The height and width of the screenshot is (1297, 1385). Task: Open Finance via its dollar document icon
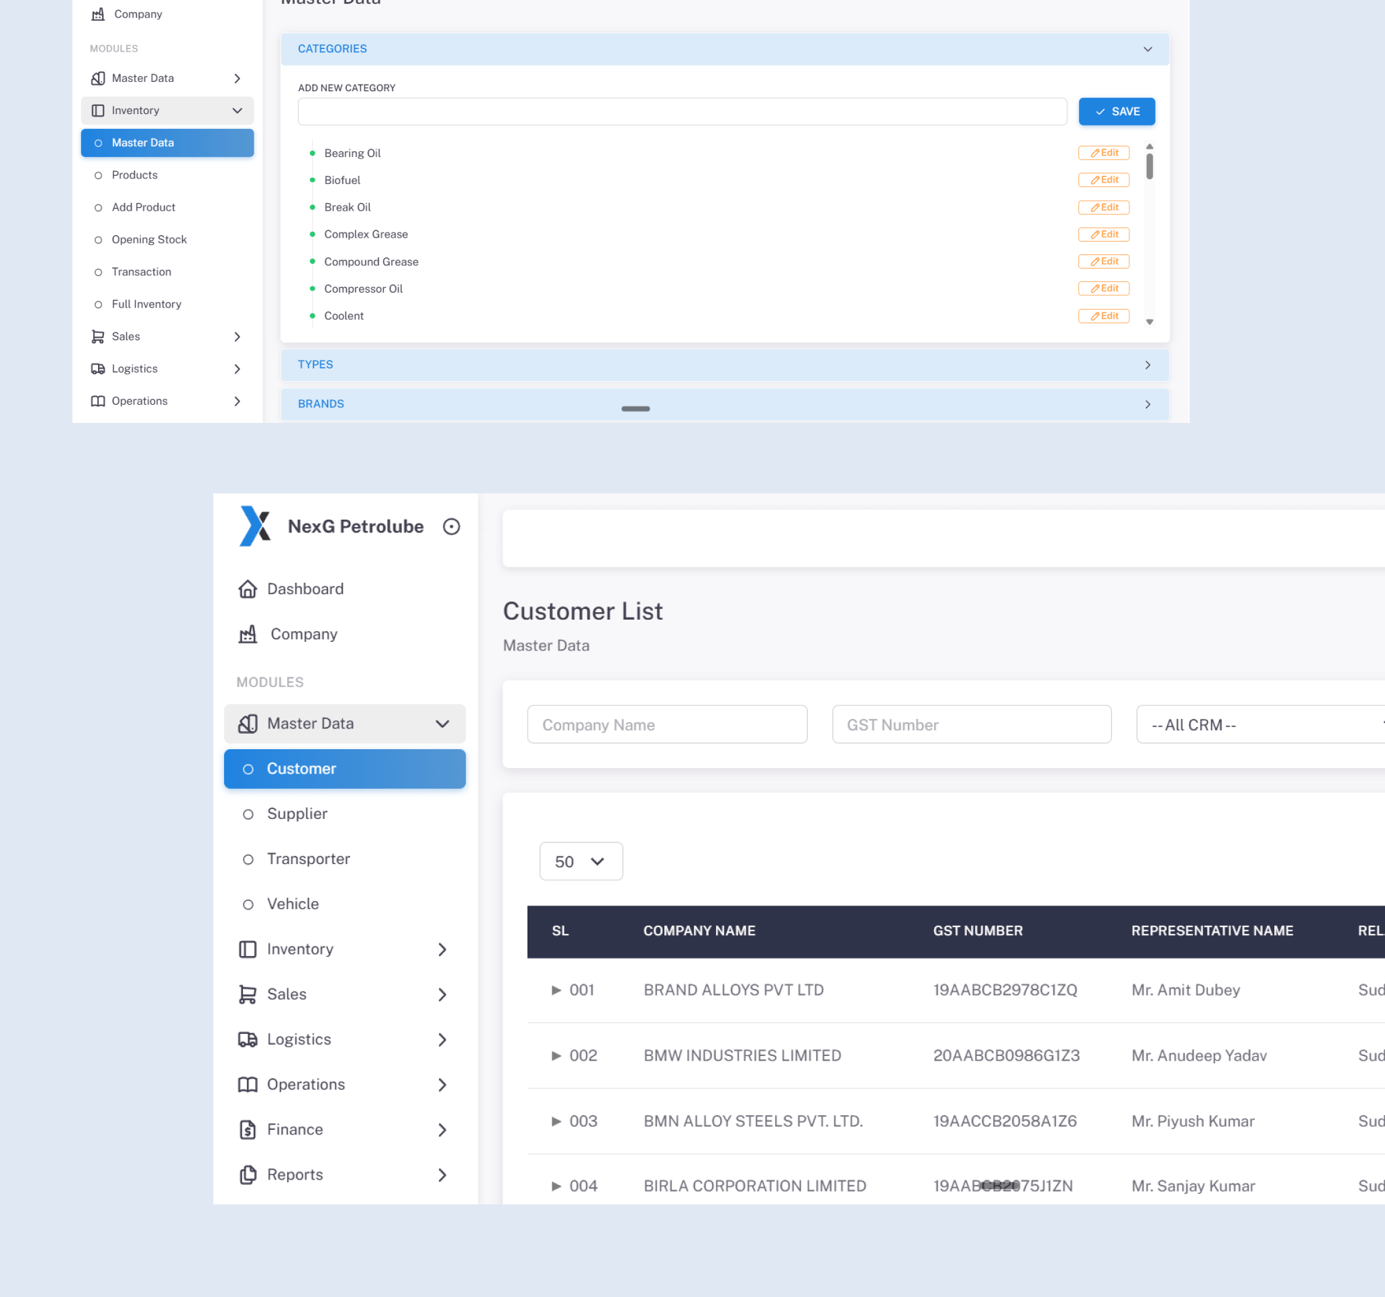click(x=248, y=1129)
